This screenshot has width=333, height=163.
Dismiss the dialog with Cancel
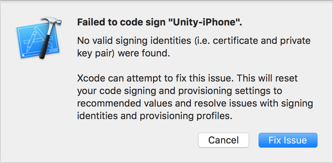click(x=224, y=140)
